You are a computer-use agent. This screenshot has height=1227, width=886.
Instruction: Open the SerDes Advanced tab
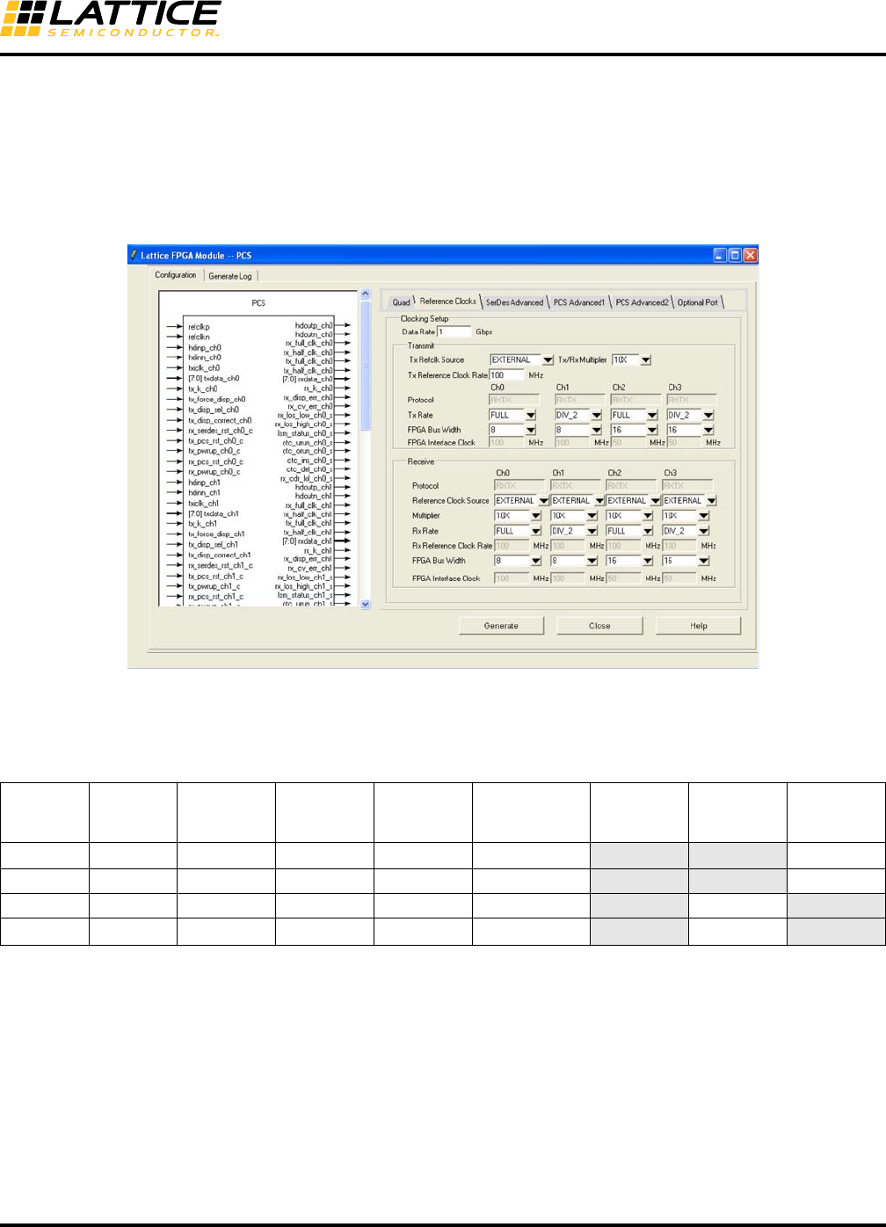(514, 302)
